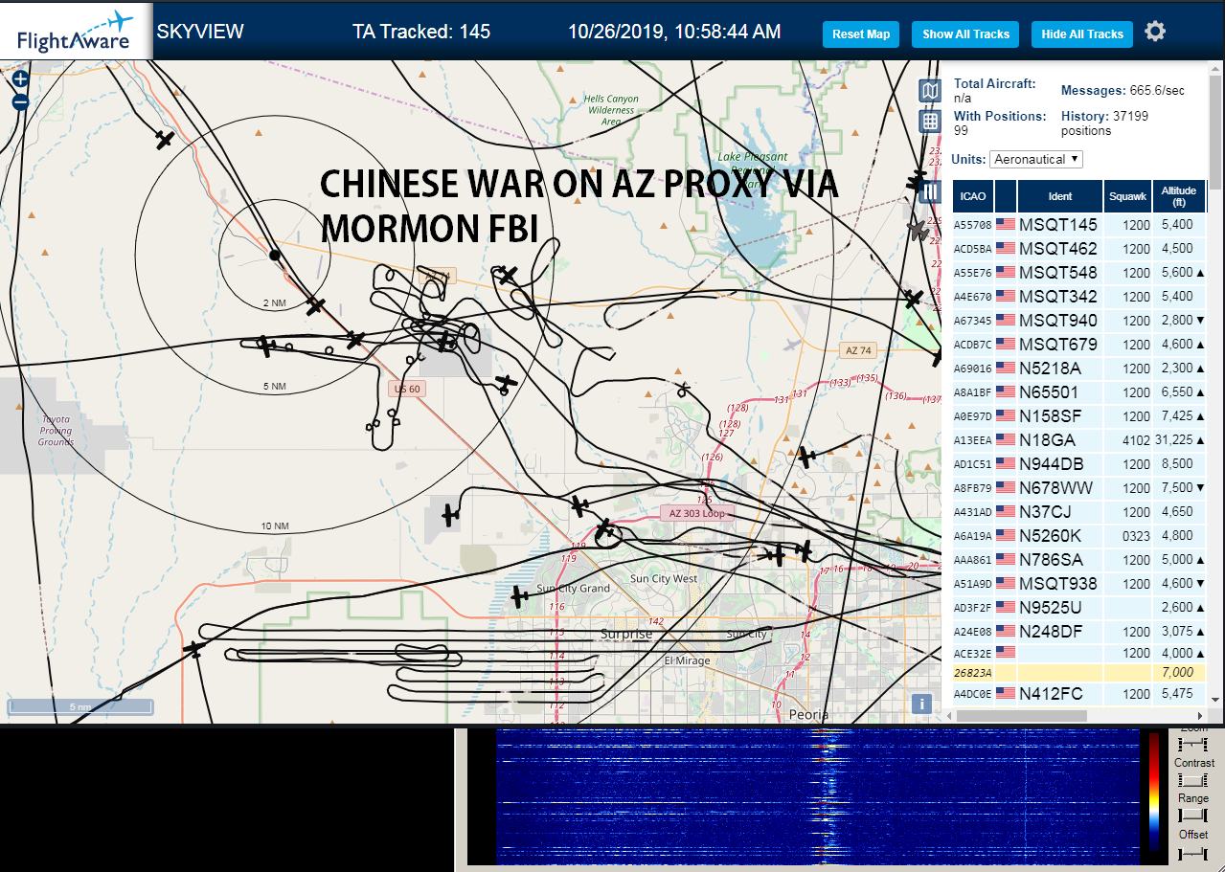Select aircraft row N786SA

[x=1078, y=560]
